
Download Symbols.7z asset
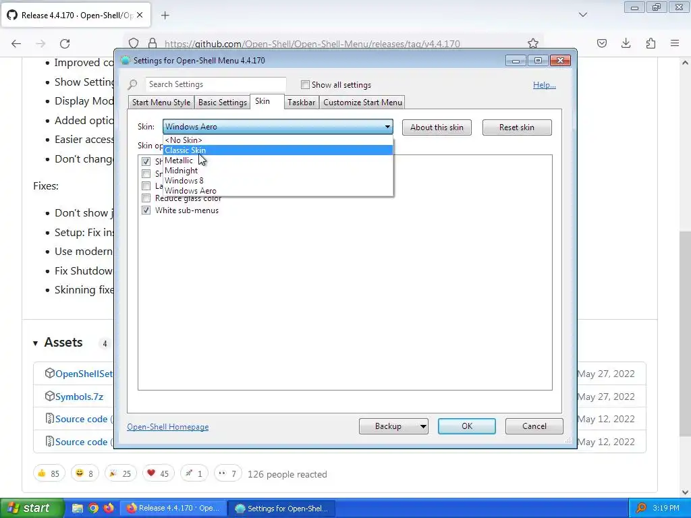80,397
